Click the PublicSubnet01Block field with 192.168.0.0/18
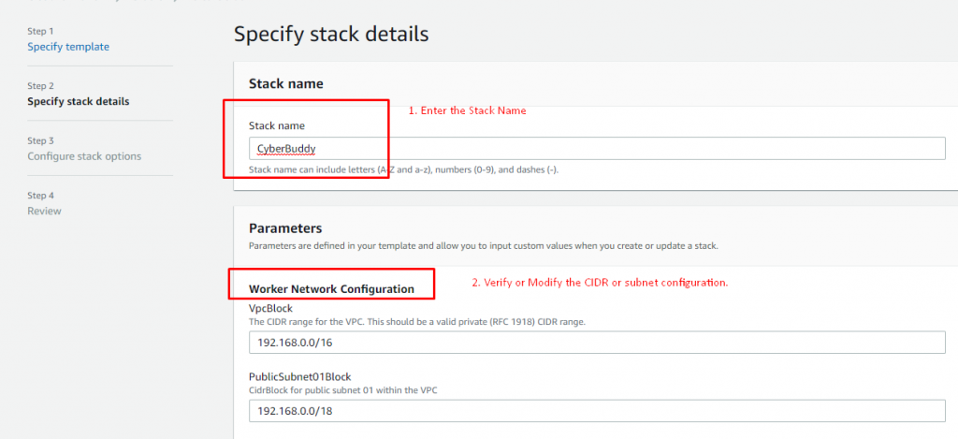Image resolution: width=958 pixels, height=439 pixels. (x=597, y=411)
